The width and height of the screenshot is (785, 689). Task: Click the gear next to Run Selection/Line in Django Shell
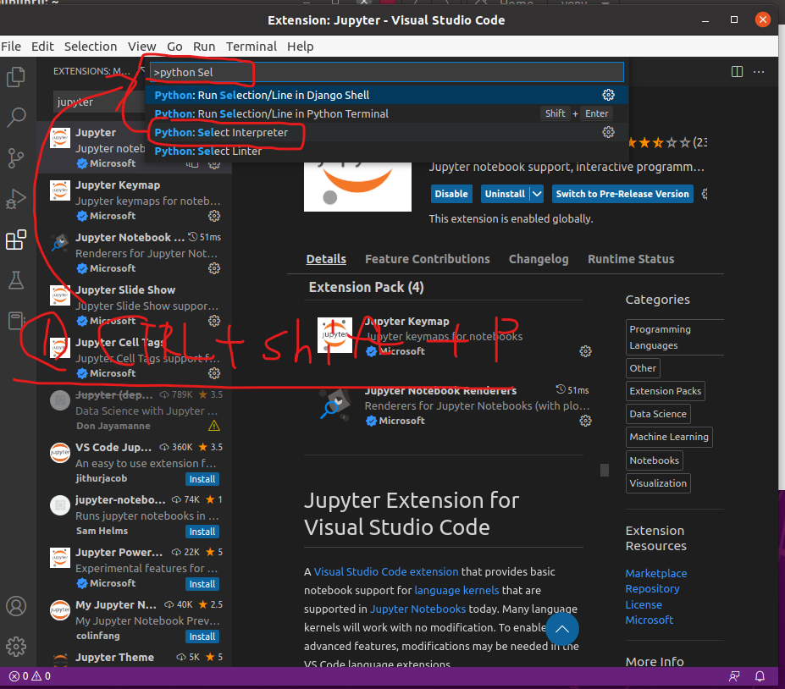point(608,95)
